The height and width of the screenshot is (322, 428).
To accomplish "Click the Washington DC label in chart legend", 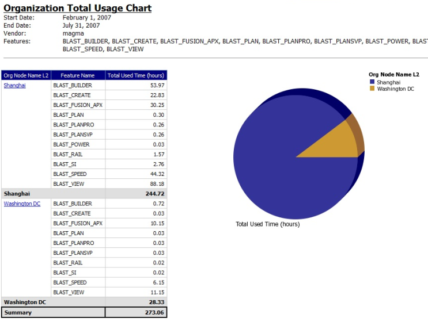I will coord(395,89).
